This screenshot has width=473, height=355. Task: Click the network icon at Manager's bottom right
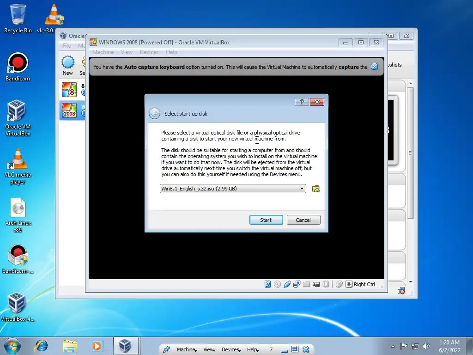[x=401, y=291]
